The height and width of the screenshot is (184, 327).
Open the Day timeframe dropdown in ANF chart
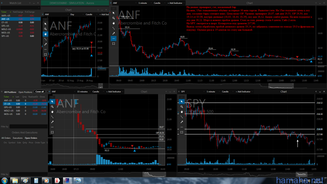(x=76, y=14)
